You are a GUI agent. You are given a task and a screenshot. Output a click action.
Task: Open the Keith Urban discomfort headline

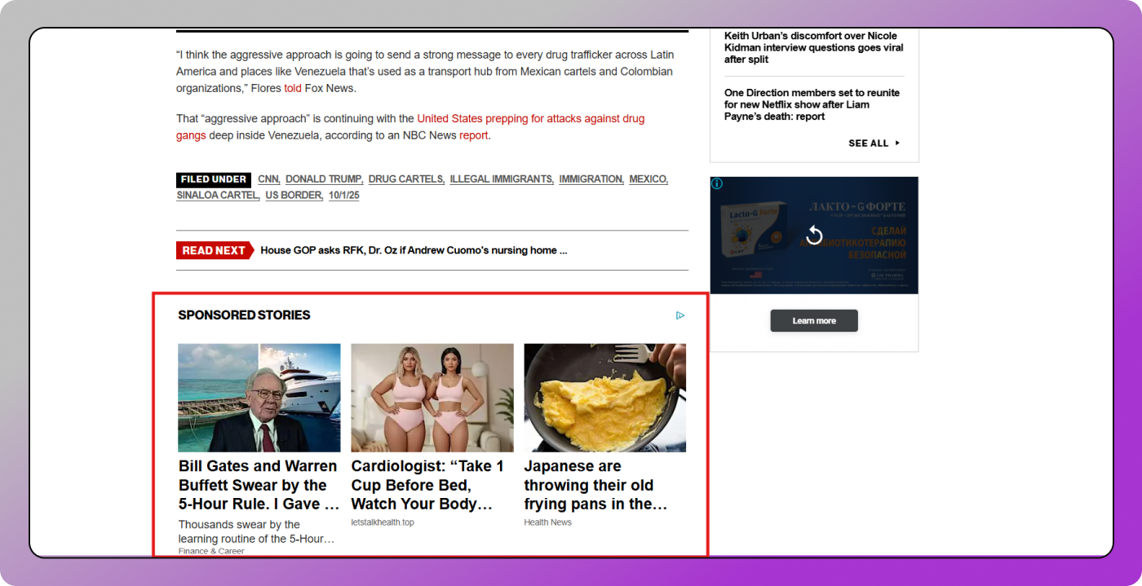(813, 47)
